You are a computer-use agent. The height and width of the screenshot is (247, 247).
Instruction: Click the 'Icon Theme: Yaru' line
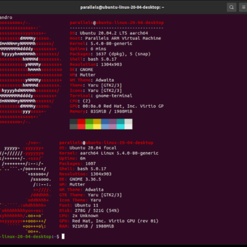point(80,200)
